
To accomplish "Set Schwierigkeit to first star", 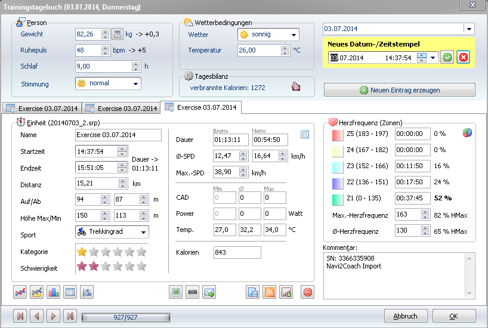I will point(82,266).
